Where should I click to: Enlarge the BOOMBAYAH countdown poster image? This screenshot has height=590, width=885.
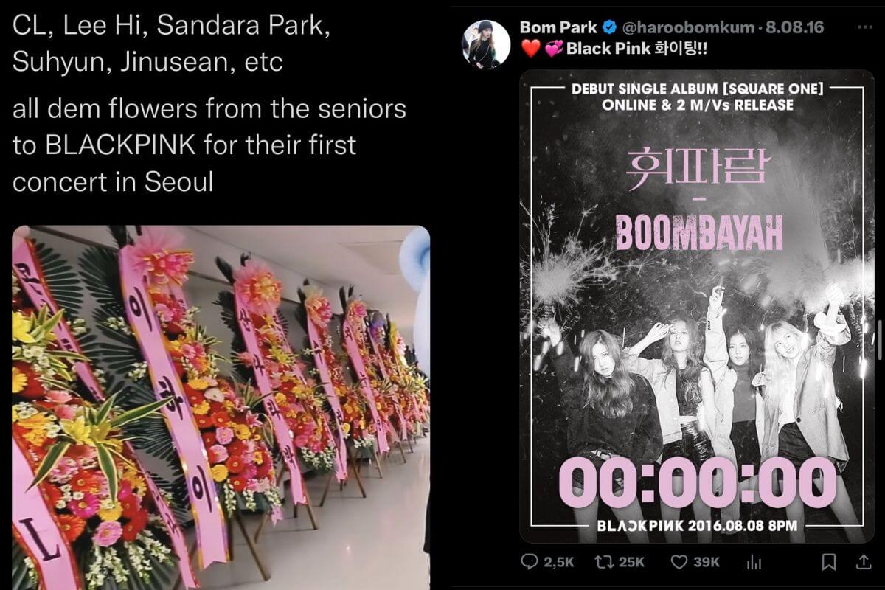pyautogui.click(x=697, y=306)
